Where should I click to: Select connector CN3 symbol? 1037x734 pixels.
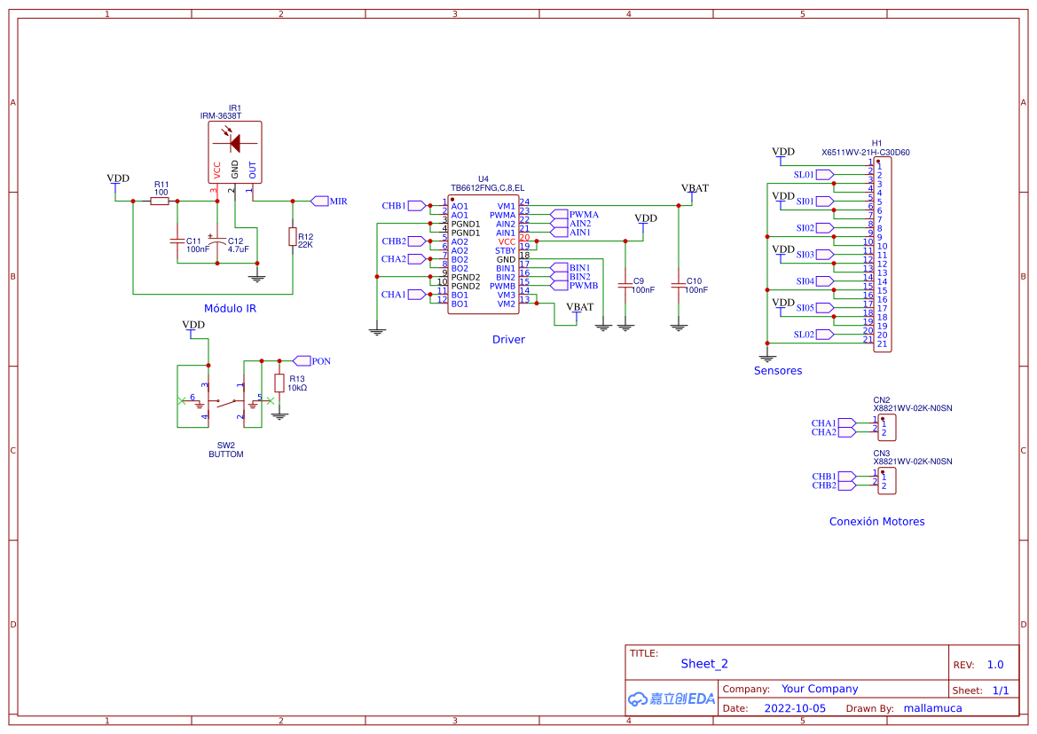click(x=889, y=480)
